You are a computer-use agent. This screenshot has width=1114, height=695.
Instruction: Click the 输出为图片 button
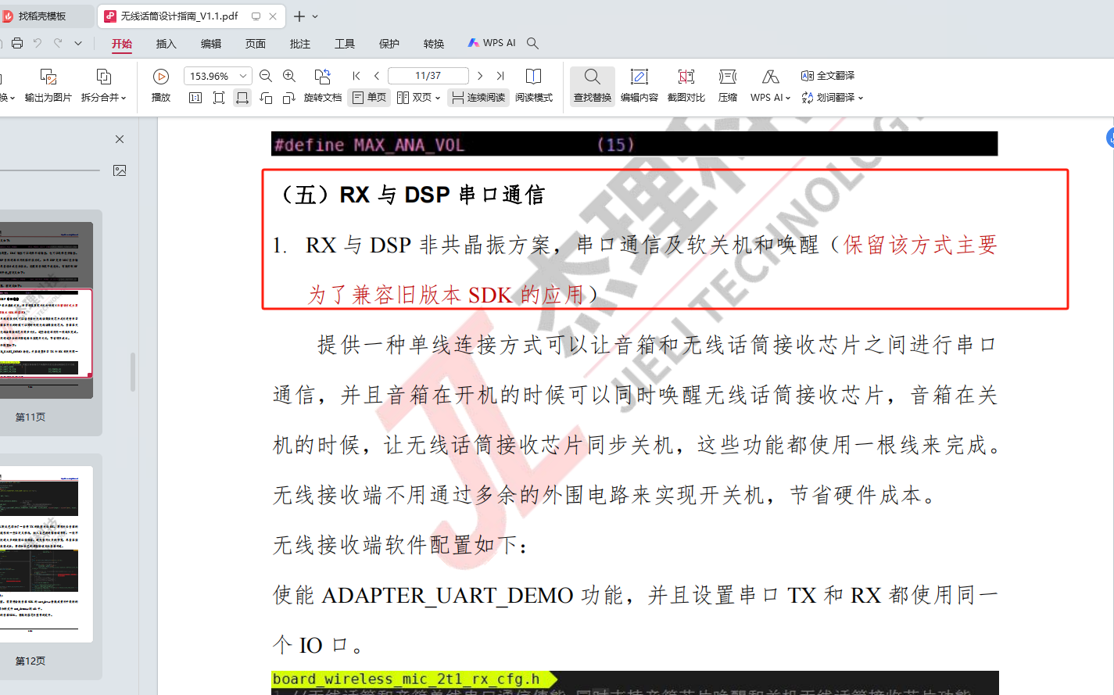pos(48,86)
